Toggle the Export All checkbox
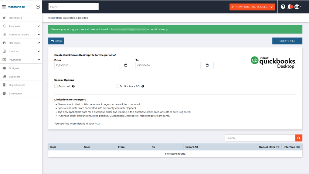 pos(56,86)
